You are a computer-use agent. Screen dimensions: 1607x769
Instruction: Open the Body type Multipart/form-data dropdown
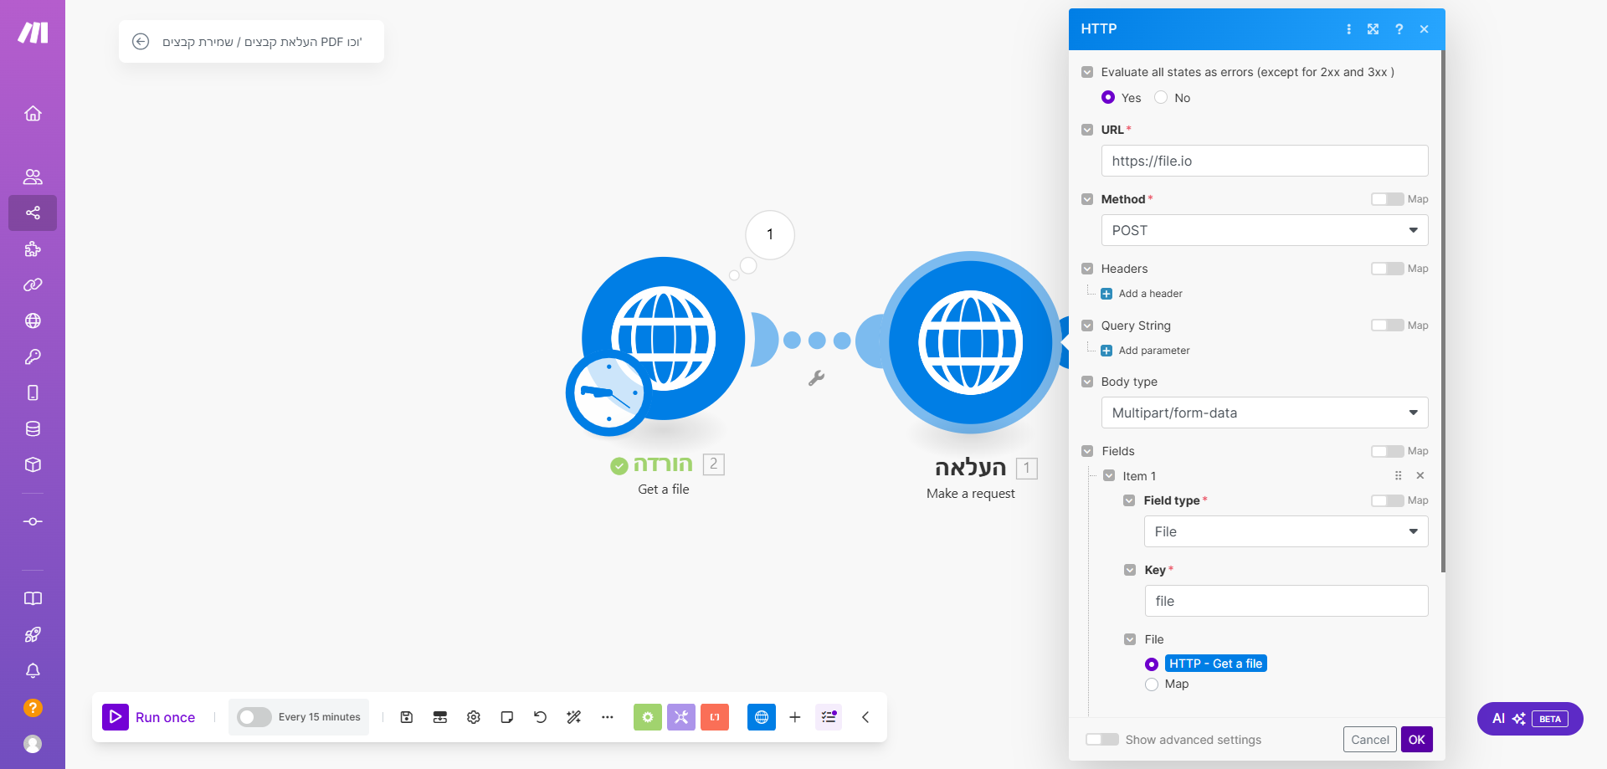pyautogui.click(x=1264, y=413)
